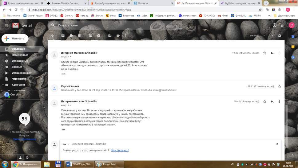Image resolution: width=298 pixels, height=168 pixels.
Task: Open the Входящие folder
Action: point(18,49)
